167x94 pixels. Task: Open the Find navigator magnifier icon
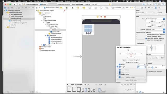(x=16, y=8)
